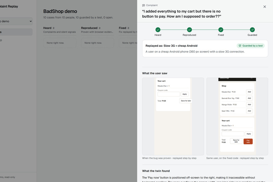Click the Guarded step checkmark
The width and height of the screenshot is (273, 182).
pyautogui.click(x=252, y=30)
